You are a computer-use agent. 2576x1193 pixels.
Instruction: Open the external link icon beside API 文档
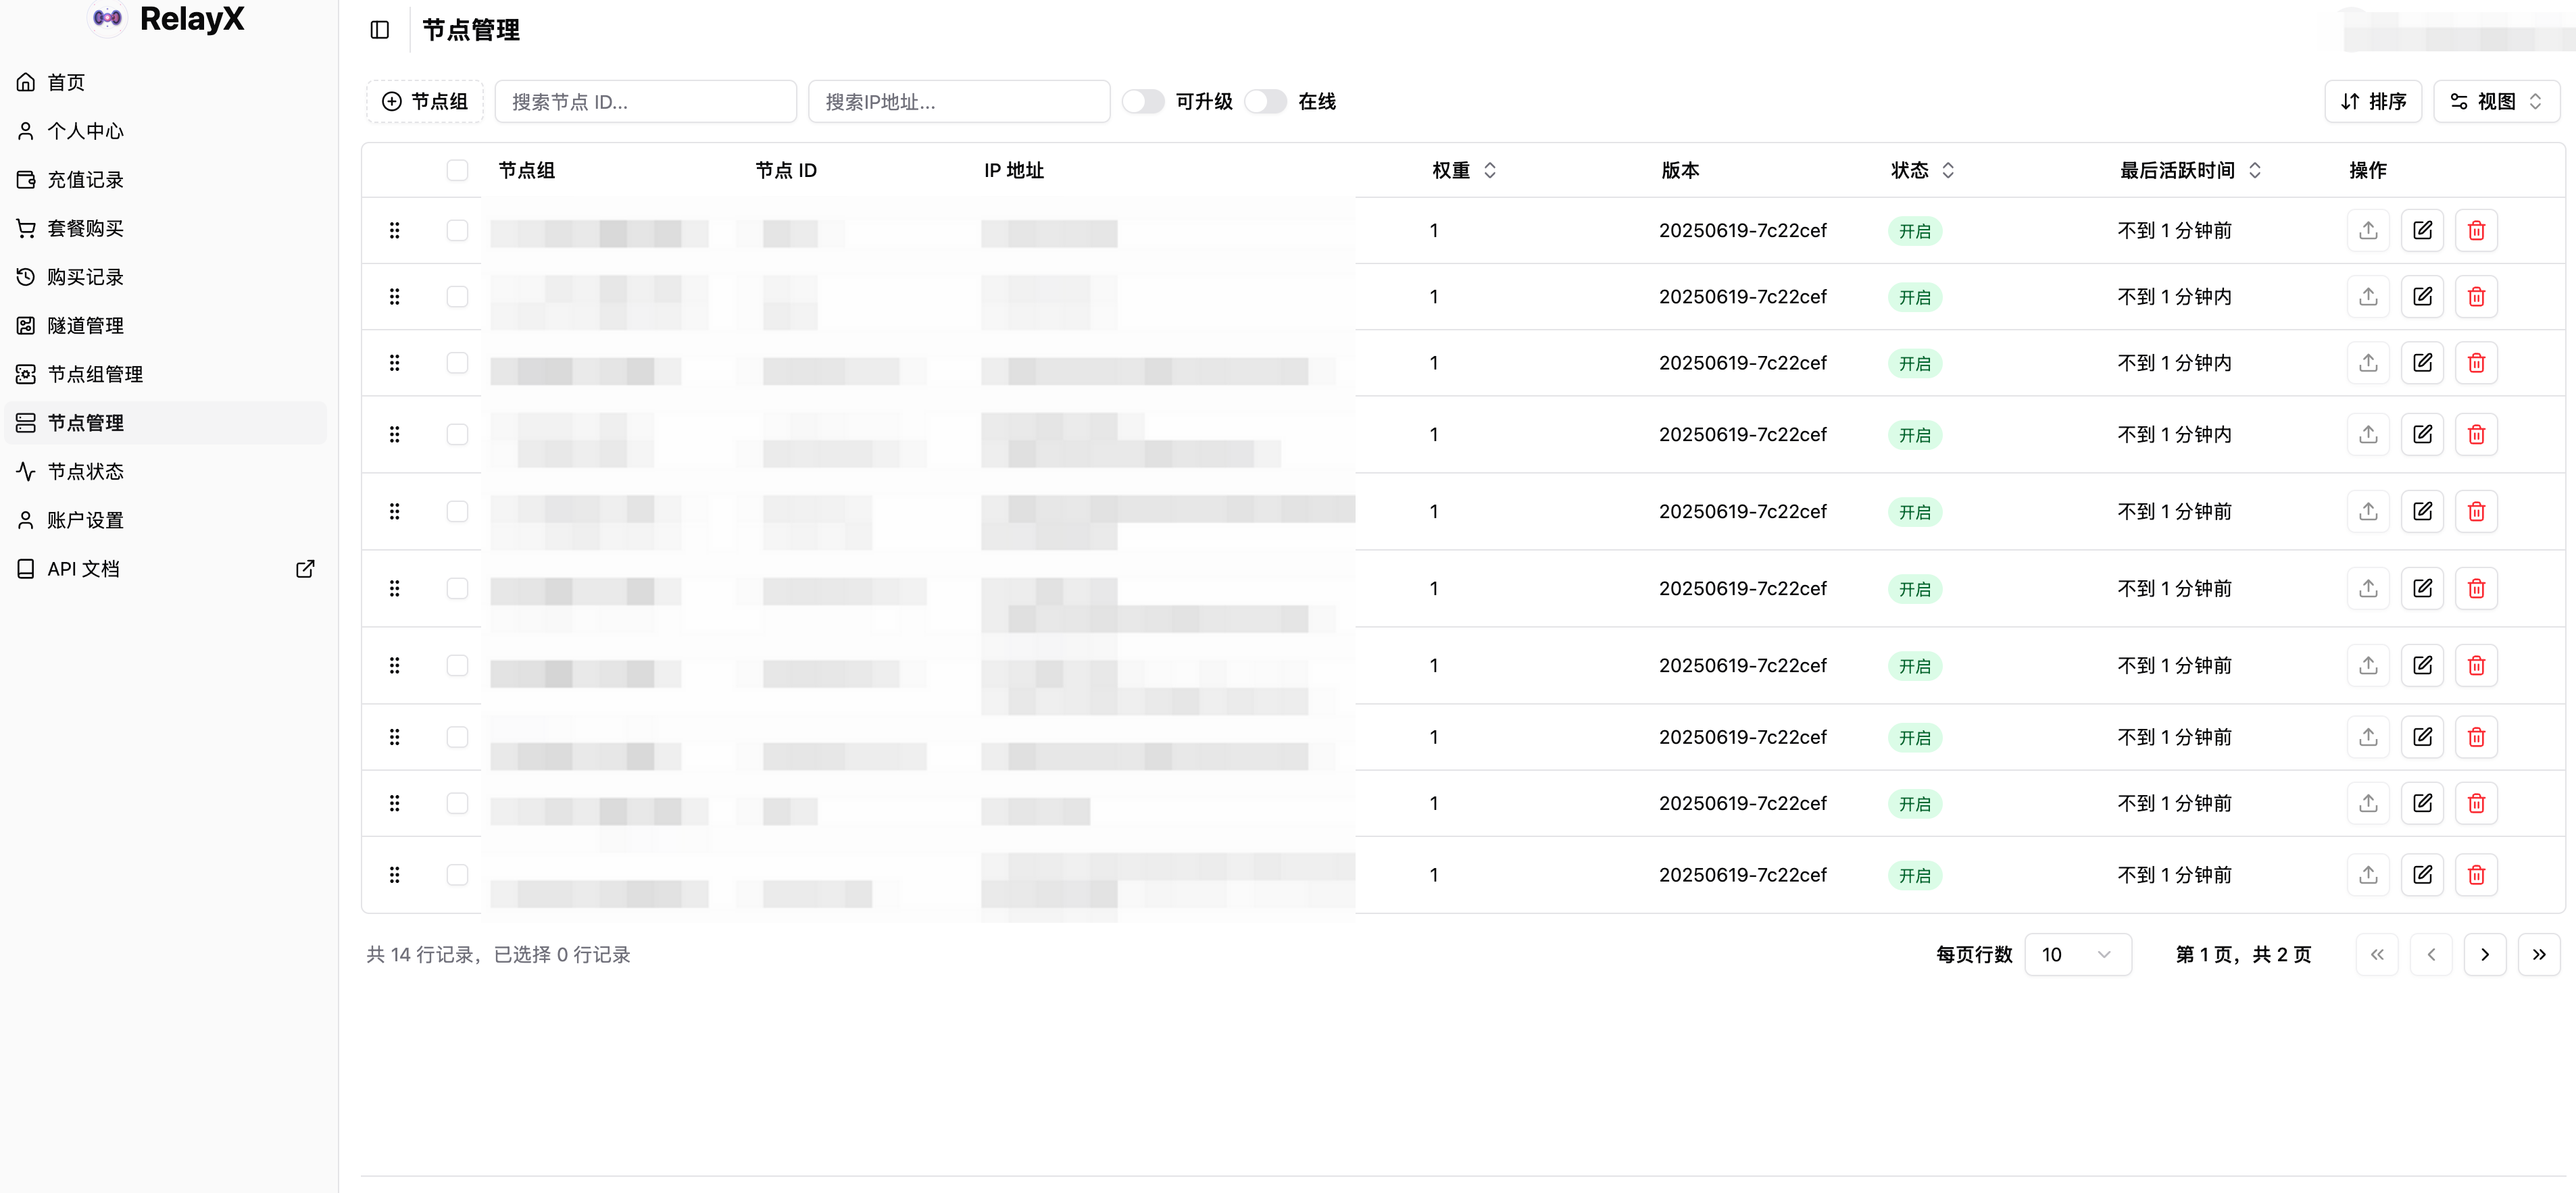(305, 569)
